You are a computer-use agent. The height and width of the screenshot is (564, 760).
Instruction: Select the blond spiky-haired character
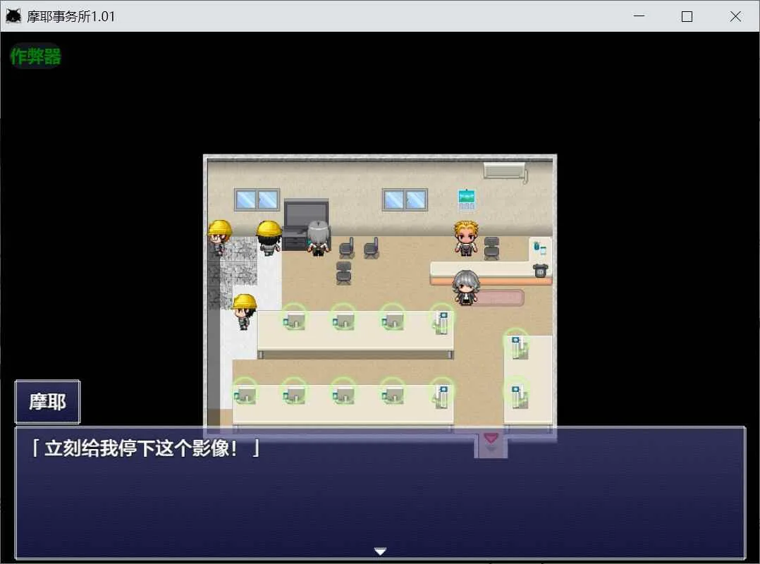466,238
